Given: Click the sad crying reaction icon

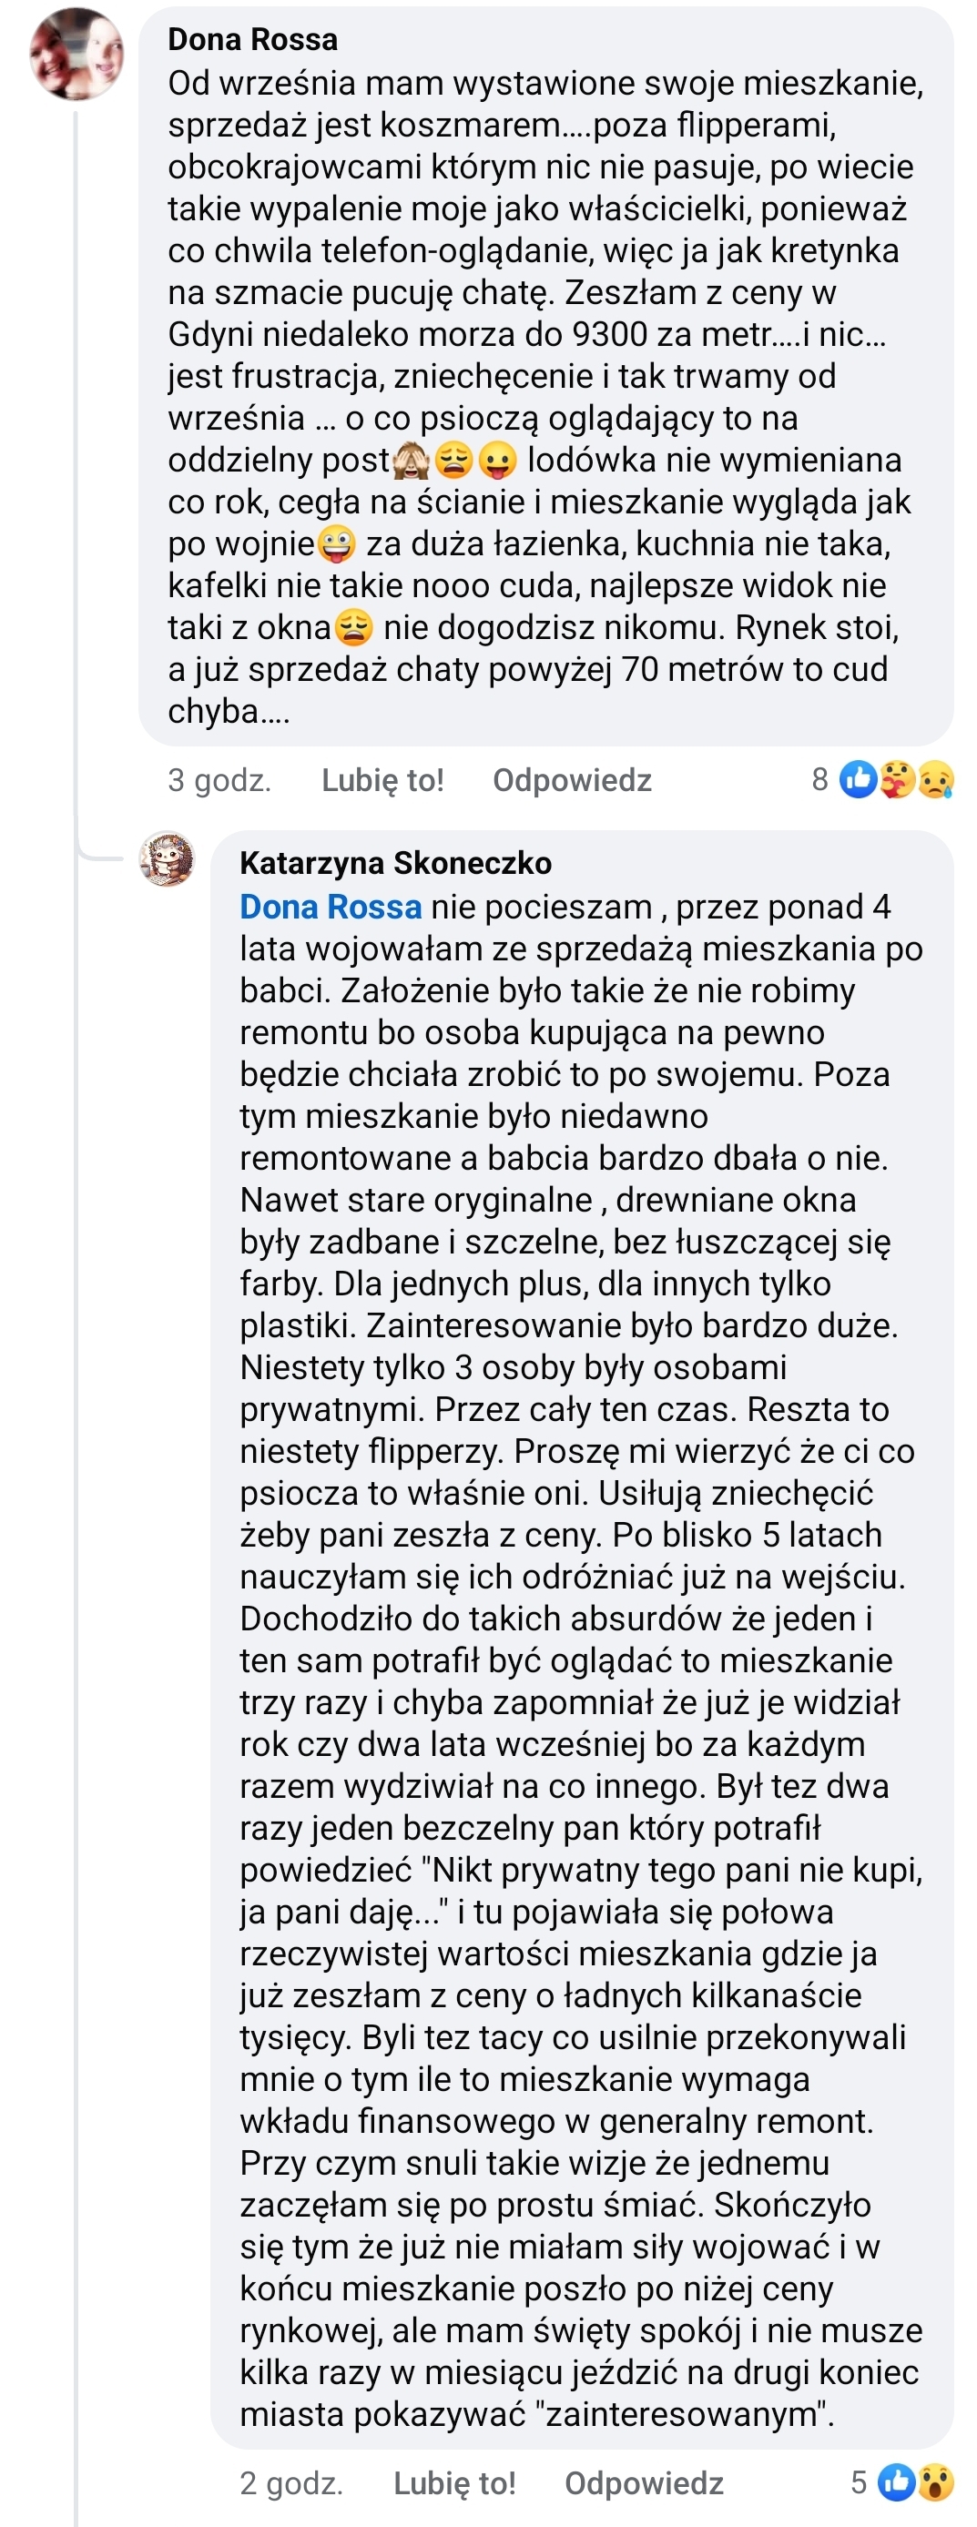Looking at the screenshot, I should pos(934,780).
